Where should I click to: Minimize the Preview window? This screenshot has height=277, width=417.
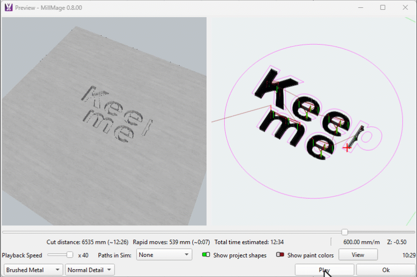click(360, 7)
